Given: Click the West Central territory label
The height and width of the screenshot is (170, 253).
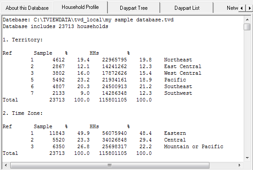Looking at the screenshot, I should [183, 73].
